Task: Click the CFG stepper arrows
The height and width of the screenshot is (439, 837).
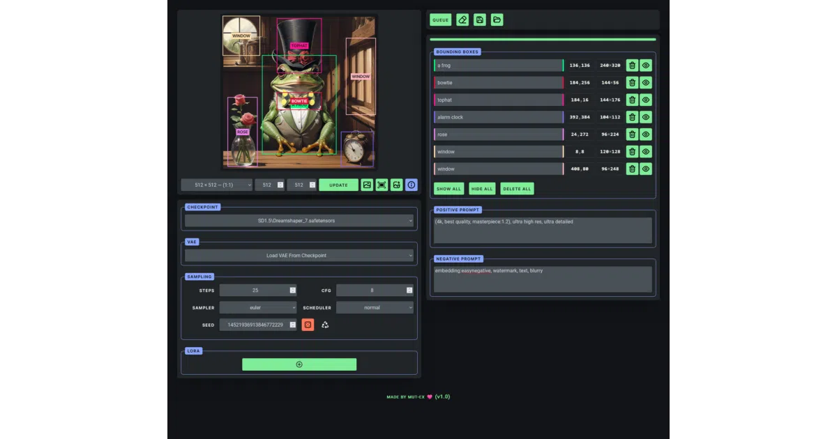Action: [x=409, y=290]
